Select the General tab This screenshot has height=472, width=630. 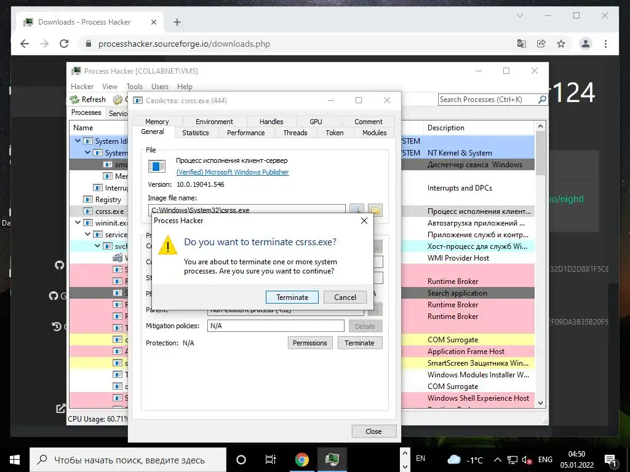(x=153, y=132)
